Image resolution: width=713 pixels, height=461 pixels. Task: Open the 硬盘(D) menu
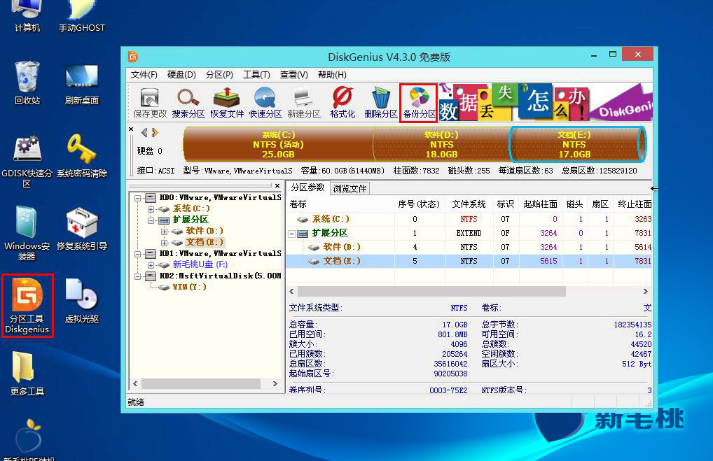point(181,74)
